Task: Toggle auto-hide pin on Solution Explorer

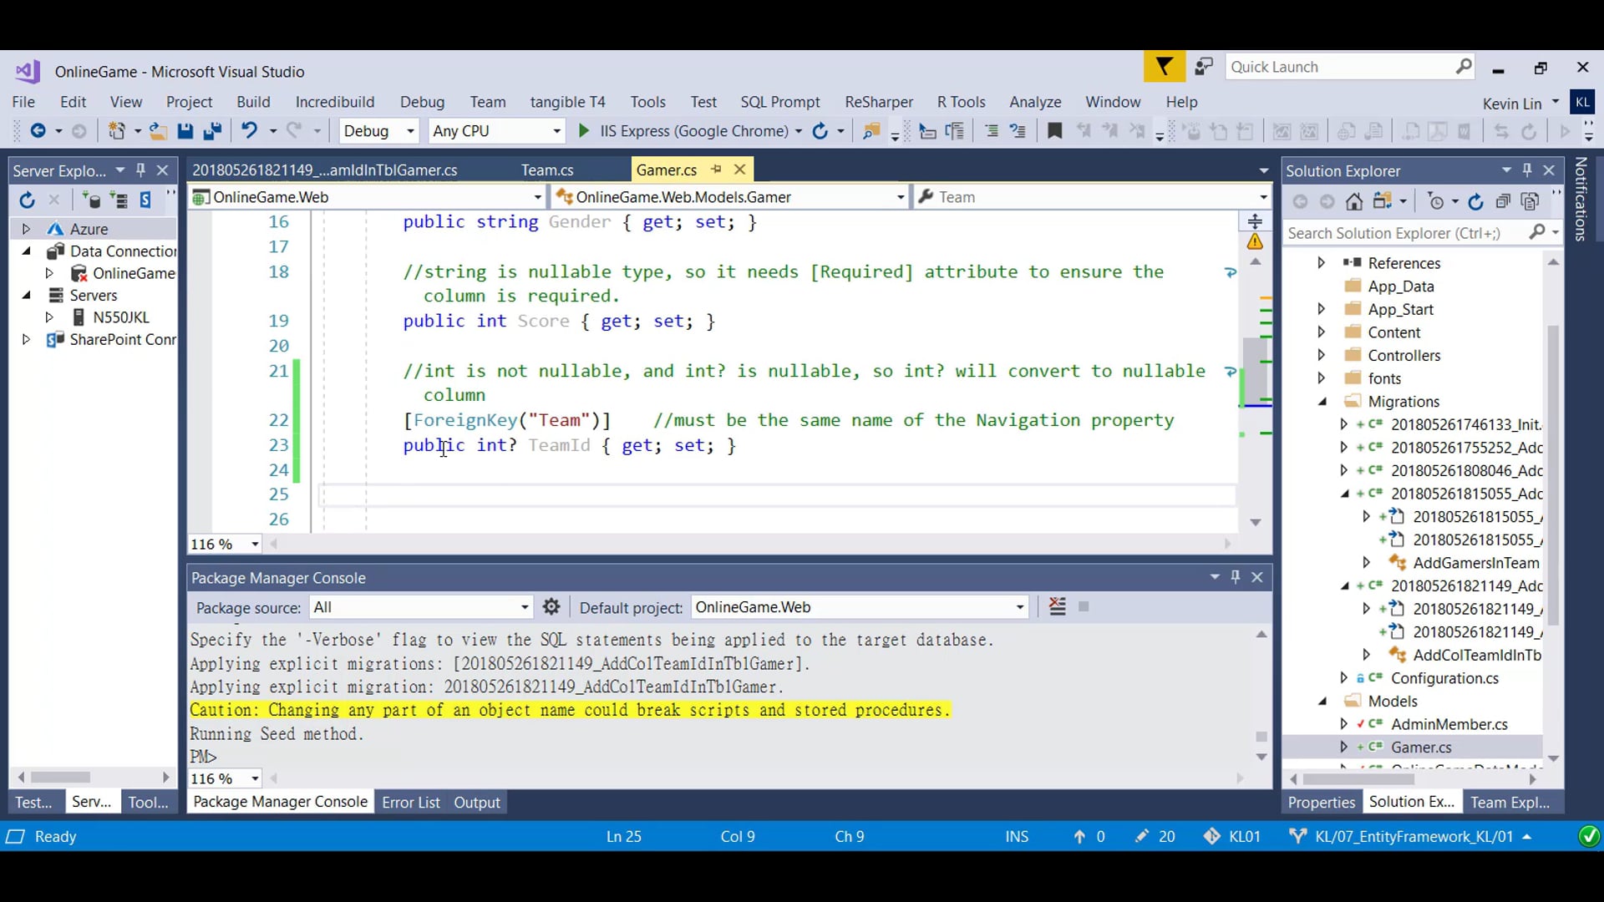Action: (1527, 170)
